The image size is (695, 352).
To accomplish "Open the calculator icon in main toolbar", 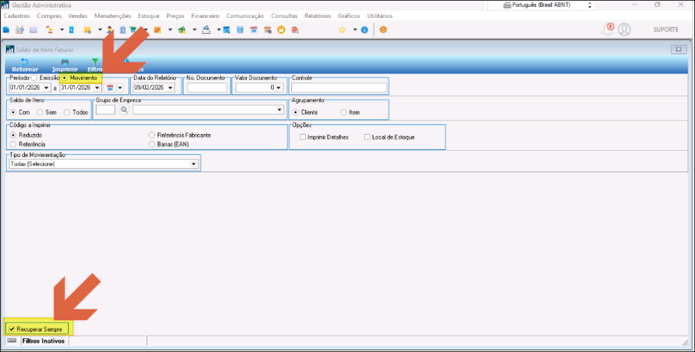I will (239, 30).
